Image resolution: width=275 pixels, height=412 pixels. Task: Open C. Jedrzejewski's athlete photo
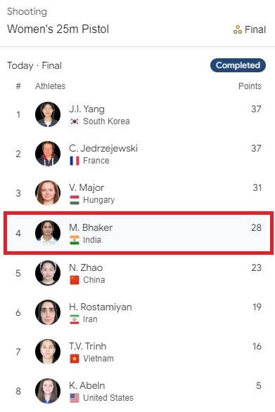(x=48, y=154)
